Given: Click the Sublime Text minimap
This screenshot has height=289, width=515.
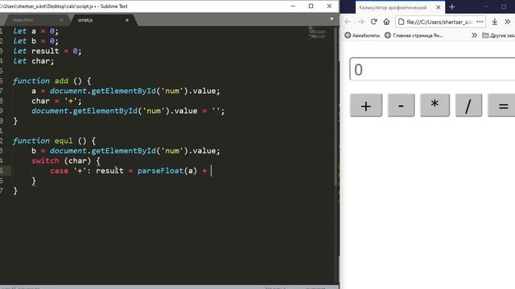Looking at the screenshot, I should click(x=317, y=33).
